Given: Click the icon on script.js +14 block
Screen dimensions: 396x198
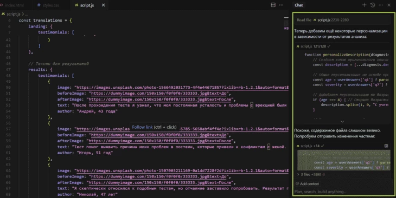Looking at the screenshot, I should tap(386, 146).
